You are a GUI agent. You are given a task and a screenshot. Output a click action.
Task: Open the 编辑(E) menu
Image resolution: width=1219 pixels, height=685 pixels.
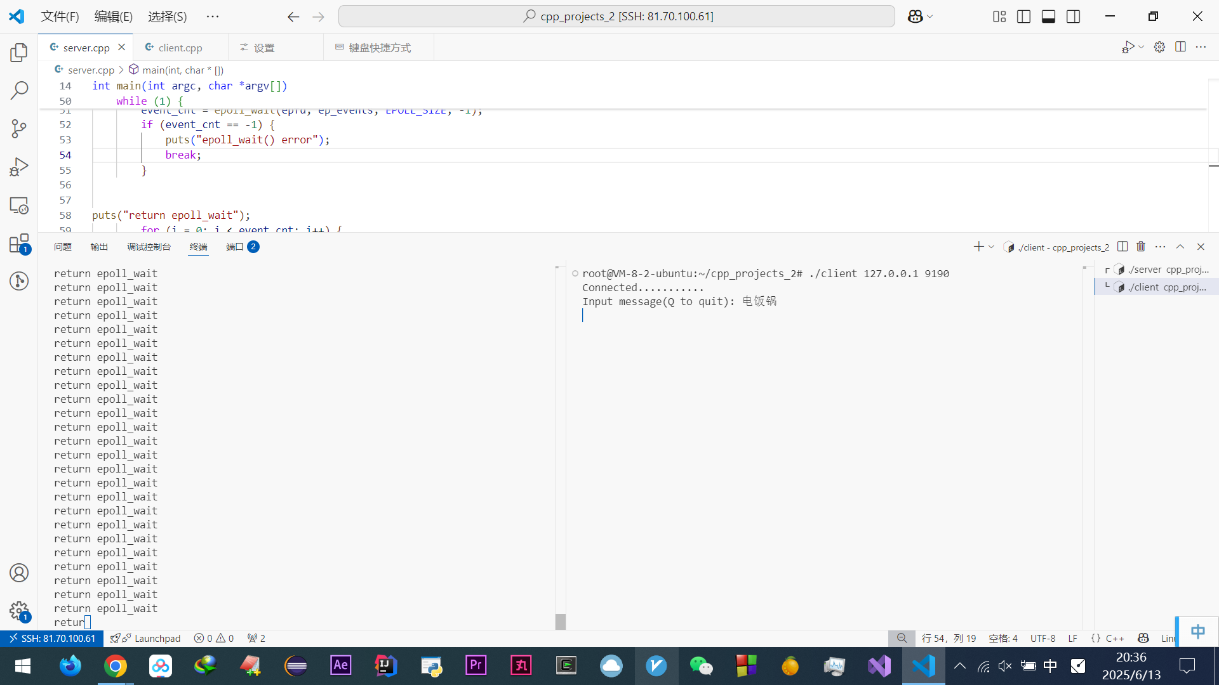pos(114,16)
